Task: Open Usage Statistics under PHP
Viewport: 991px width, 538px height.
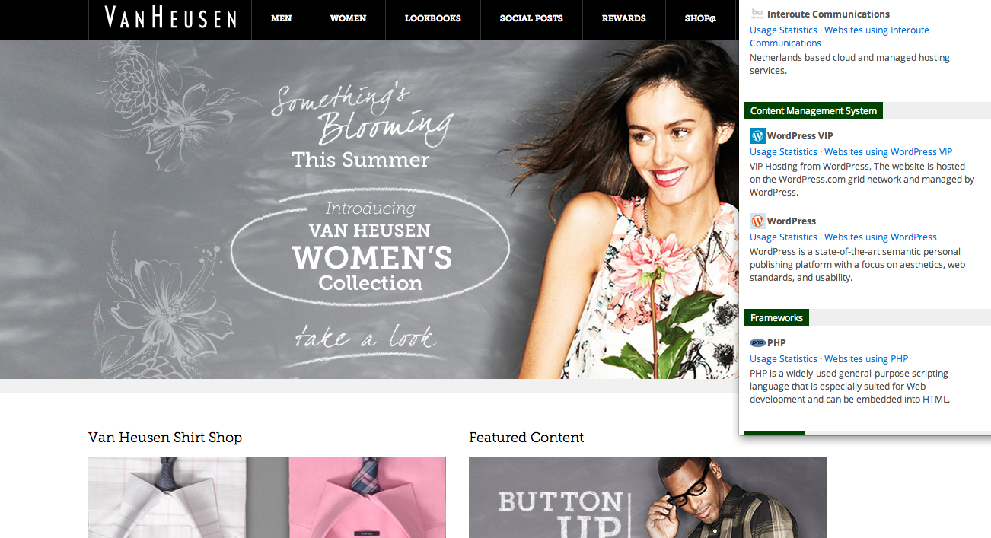Action: 783,359
